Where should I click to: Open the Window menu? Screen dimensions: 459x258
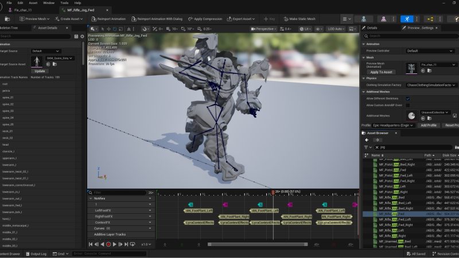click(x=49, y=3)
